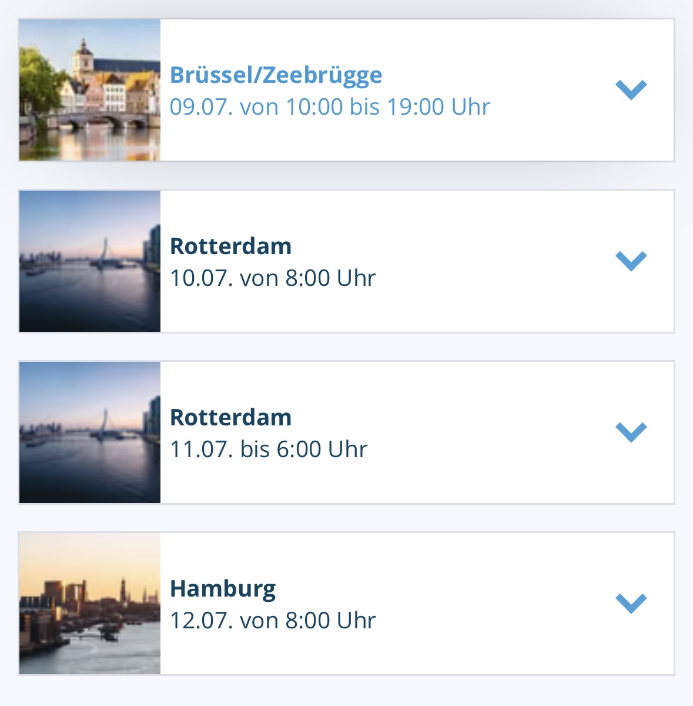Select Rotterdam heading above 10.07. date
The width and height of the screenshot is (693, 706).
coord(231,246)
